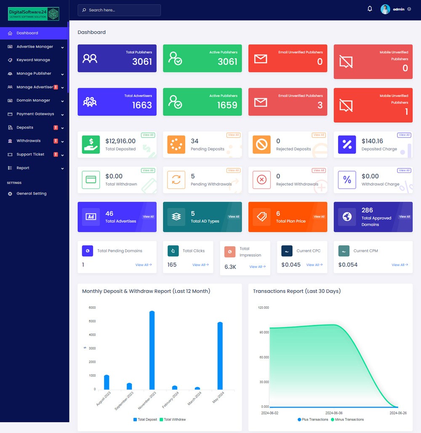Screen dimensions: 421x433
Task: Click the Total Approved Domains globe icon
Action: 347,217
